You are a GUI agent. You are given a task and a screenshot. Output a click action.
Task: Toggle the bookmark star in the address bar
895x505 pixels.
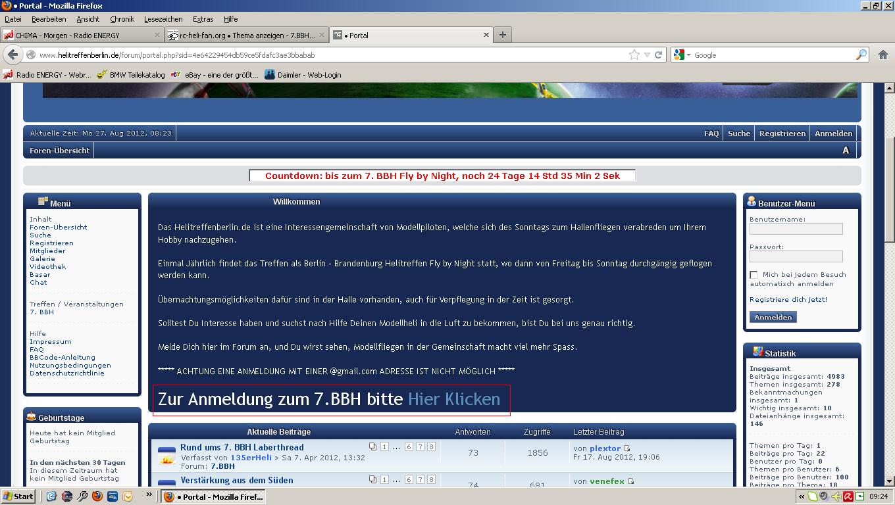coord(634,55)
